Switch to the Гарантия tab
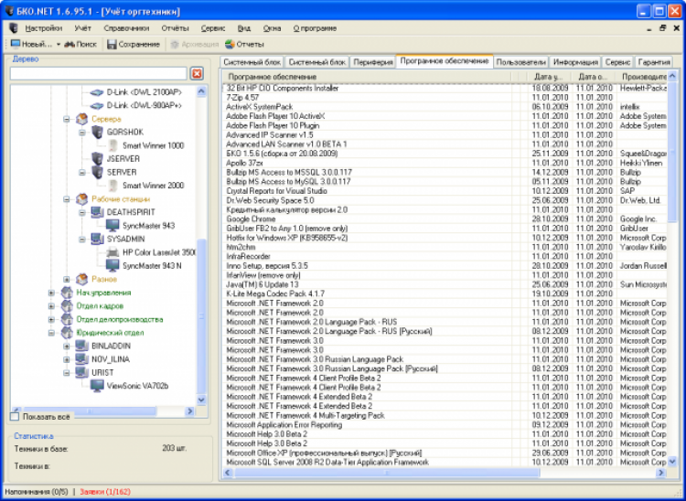 coord(654,62)
